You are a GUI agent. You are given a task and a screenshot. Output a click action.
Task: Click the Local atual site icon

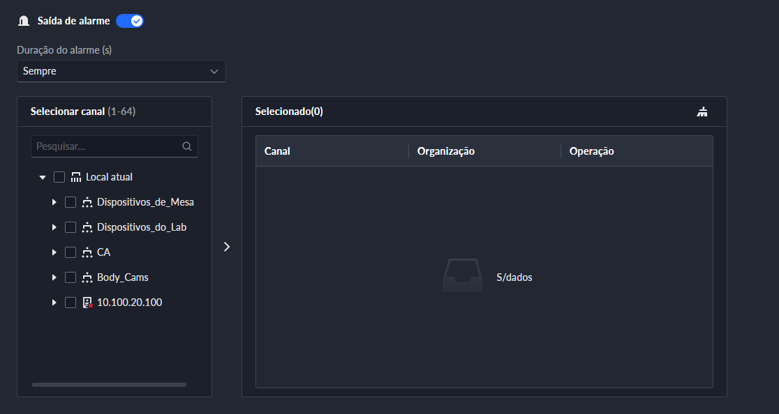coord(76,177)
